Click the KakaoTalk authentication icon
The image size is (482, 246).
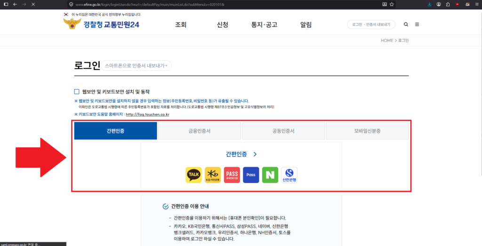pyautogui.click(x=193, y=175)
